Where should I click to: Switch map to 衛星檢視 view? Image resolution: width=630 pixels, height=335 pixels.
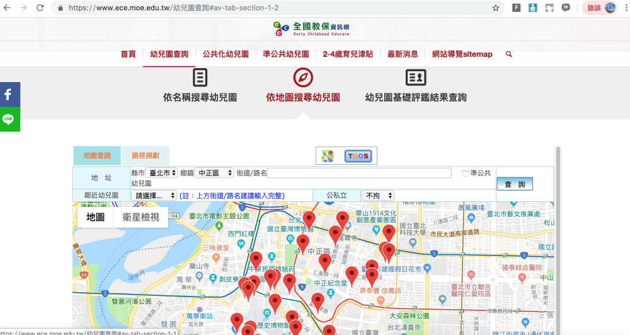[x=140, y=217]
